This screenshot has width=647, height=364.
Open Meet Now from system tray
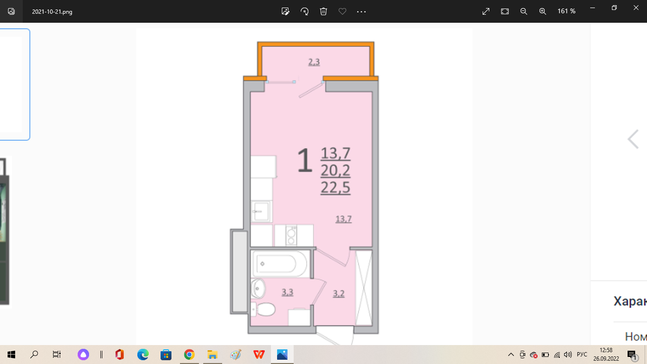(522, 355)
